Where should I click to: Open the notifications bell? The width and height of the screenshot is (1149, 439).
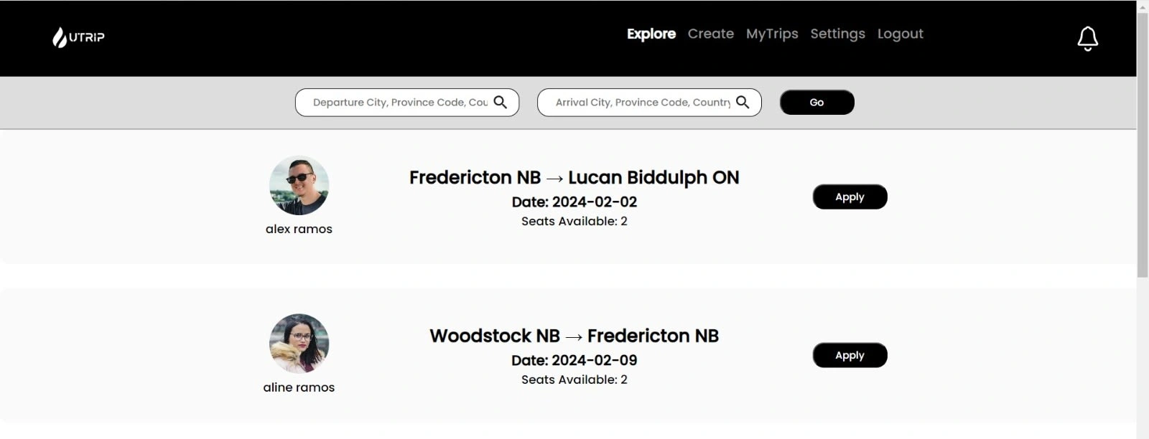pos(1088,38)
